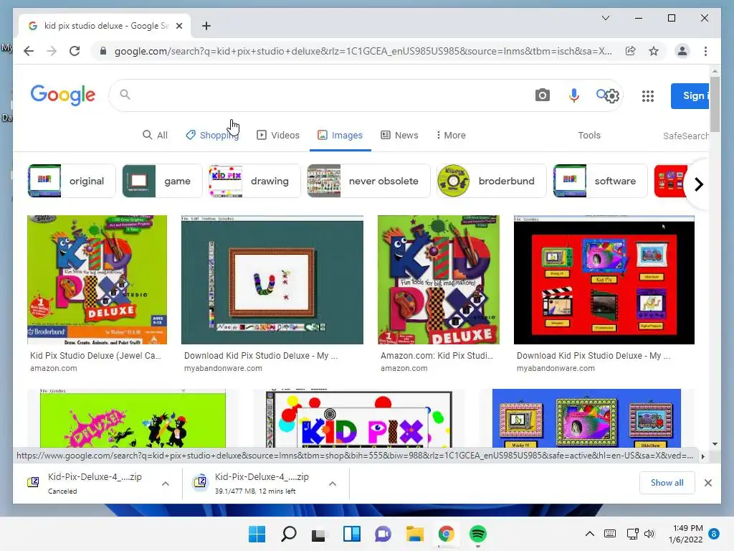
Task: Switch to the News tab
Action: (399, 135)
